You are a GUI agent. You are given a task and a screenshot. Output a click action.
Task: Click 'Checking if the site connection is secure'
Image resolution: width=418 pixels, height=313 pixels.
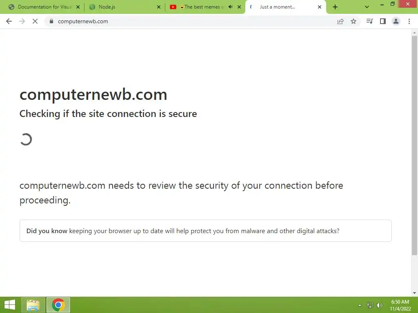click(x=108, y=114)
